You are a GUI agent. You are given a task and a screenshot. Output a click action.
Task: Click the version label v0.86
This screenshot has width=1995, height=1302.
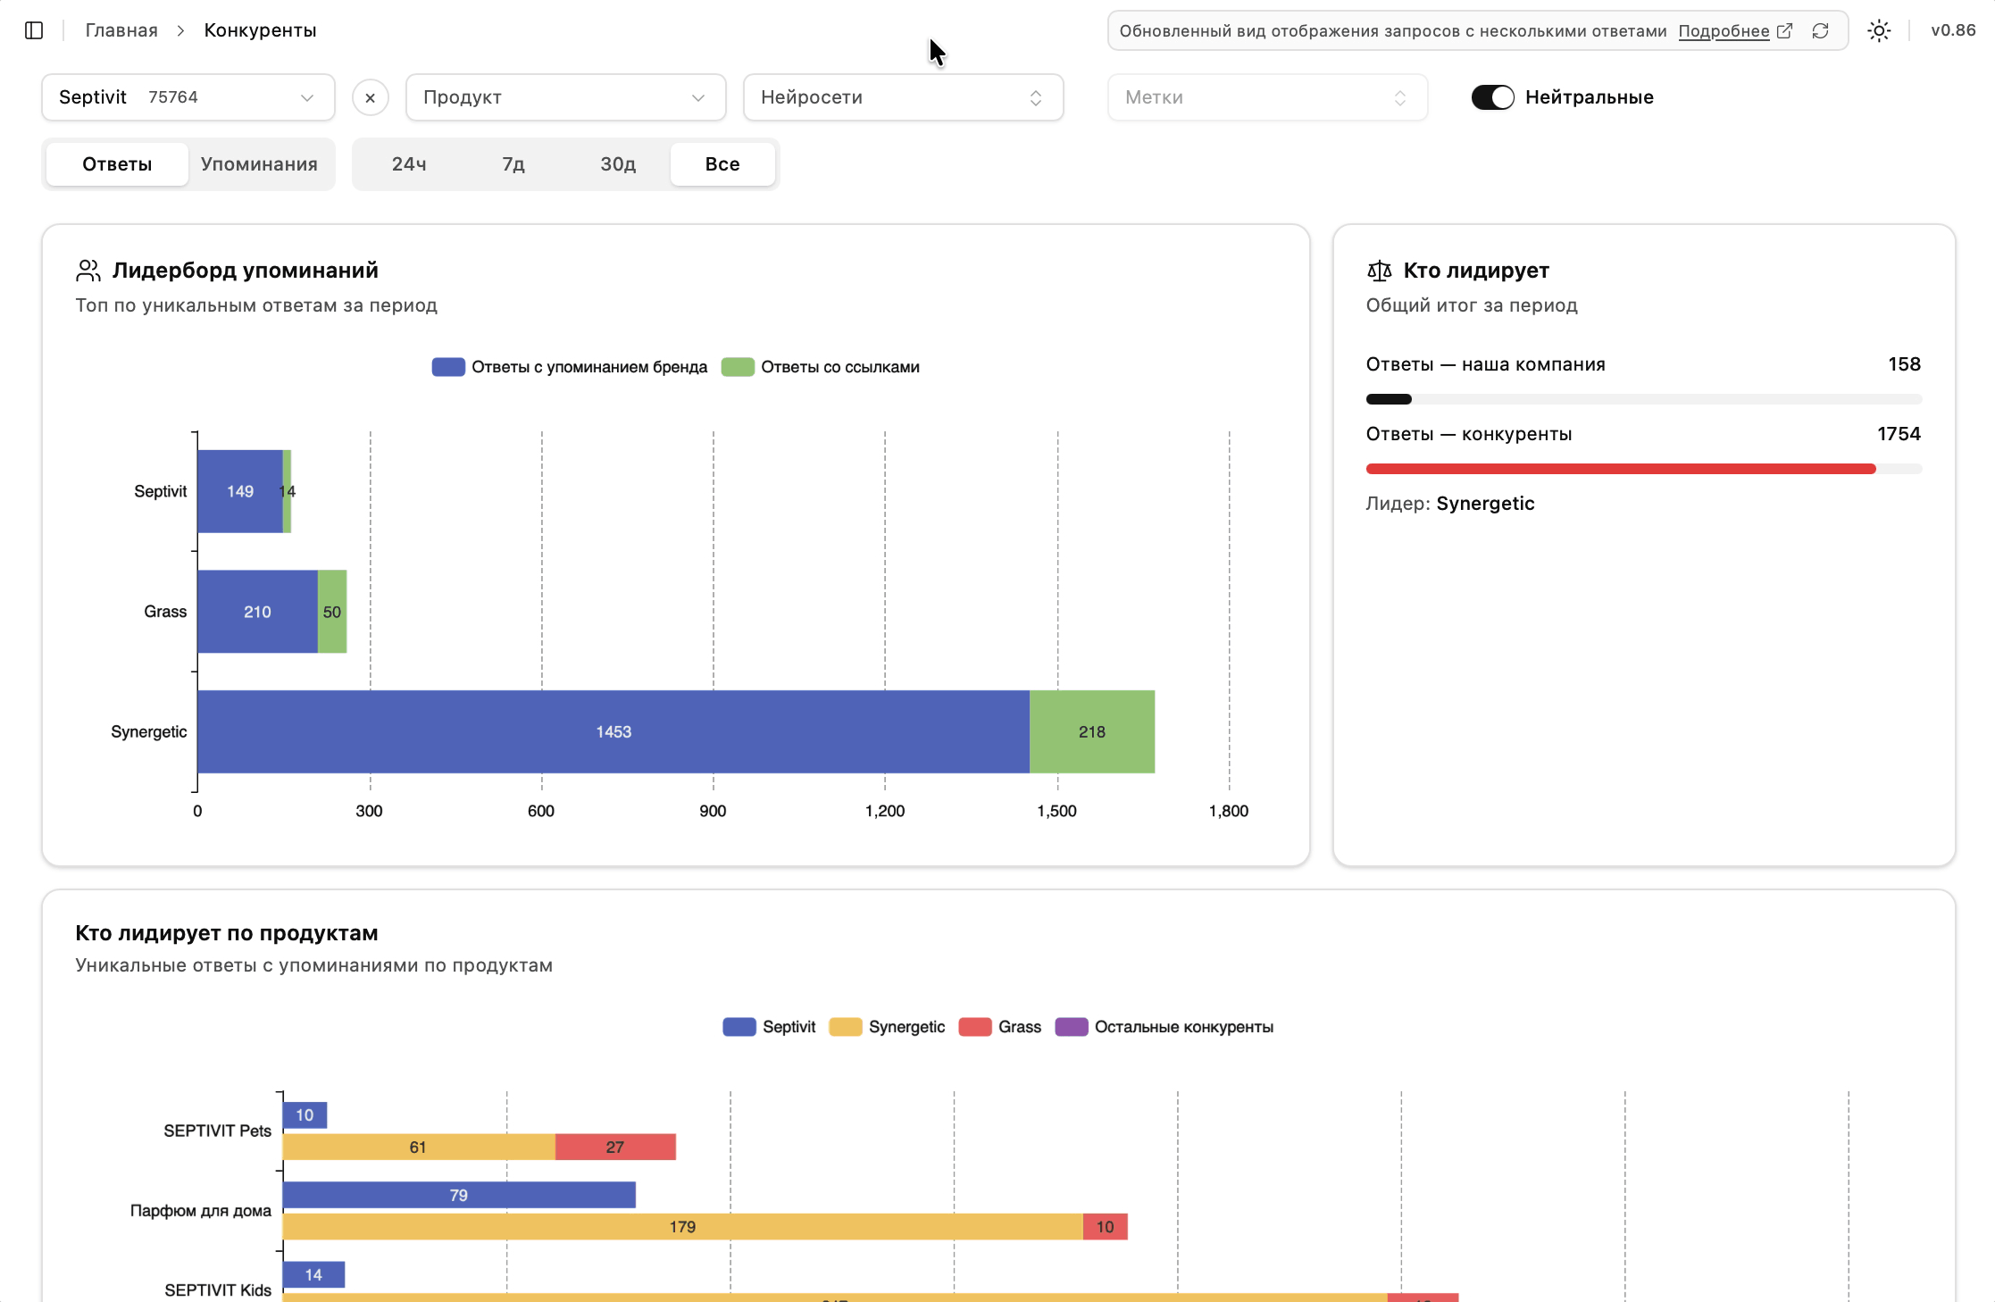(1953, 30)
